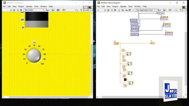Screen dimensions: 189x106
Task: Toggle Highlight Execution light bulb
Action: [119, 10]
